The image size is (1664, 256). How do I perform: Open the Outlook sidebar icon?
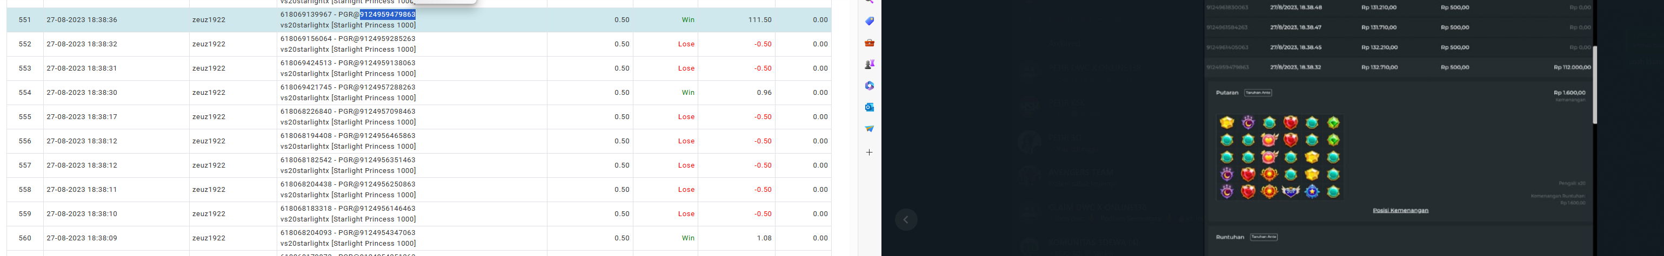870,107
